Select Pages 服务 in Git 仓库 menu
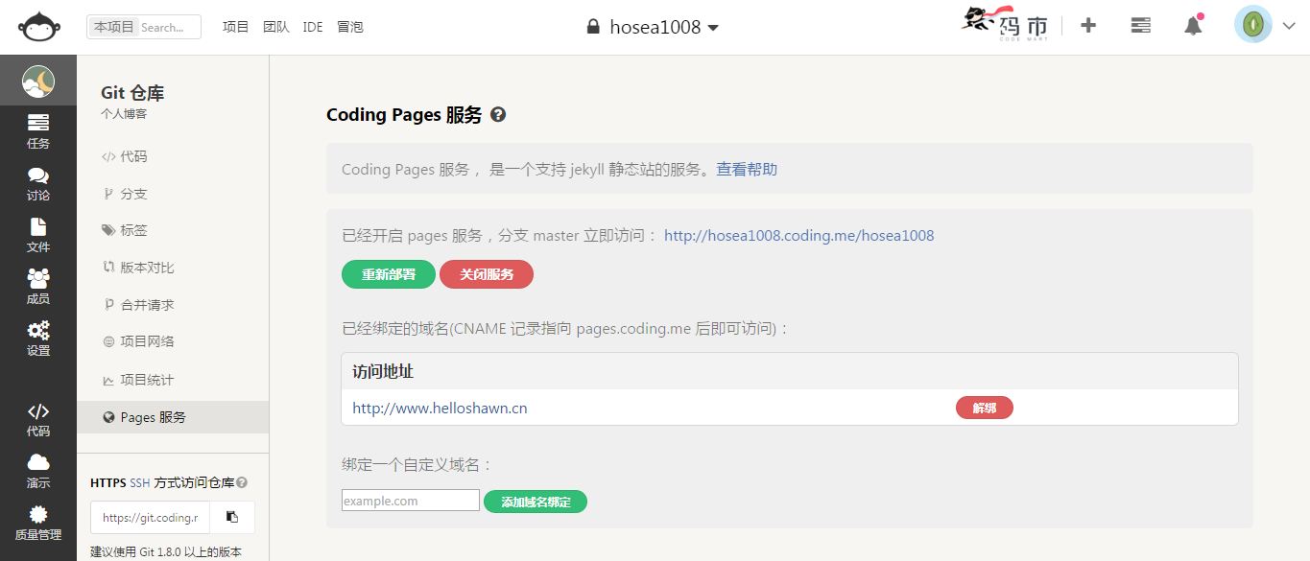 point(173,417)
